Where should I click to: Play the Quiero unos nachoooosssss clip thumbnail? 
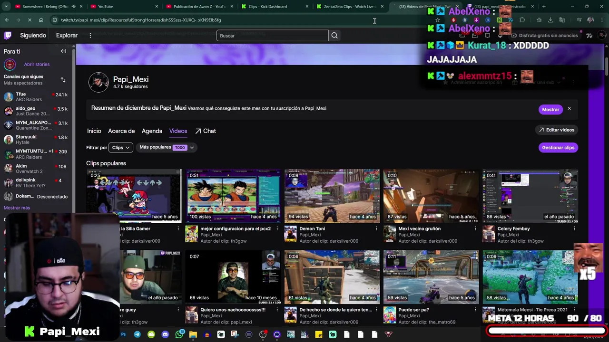(233, 277)
